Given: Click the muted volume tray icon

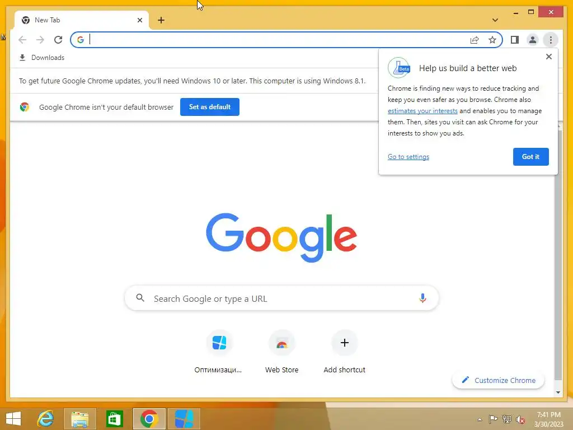Looking at the screenshot, I should point(520,419).
